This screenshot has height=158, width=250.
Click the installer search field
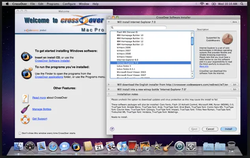coord(138,28)
